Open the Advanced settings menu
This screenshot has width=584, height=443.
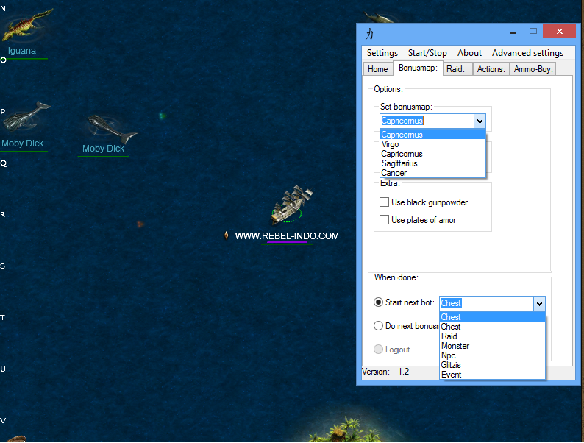coord(527,53)
